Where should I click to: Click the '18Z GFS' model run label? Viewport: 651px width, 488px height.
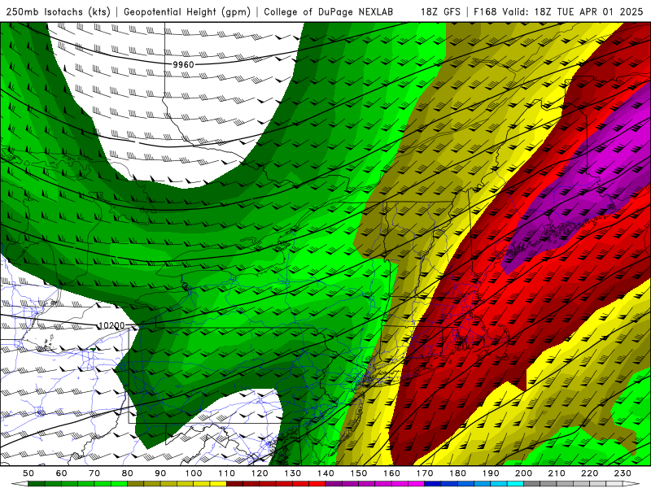tap(440, 12)
